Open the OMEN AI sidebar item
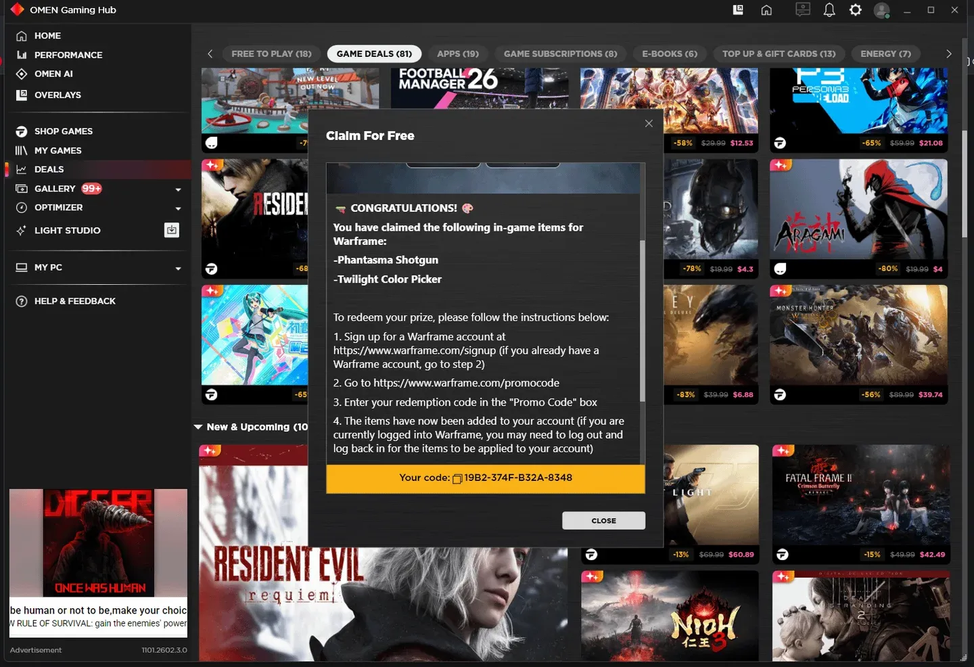The height and width of the screenshot is (667, 974). click(x=53, y=74)
